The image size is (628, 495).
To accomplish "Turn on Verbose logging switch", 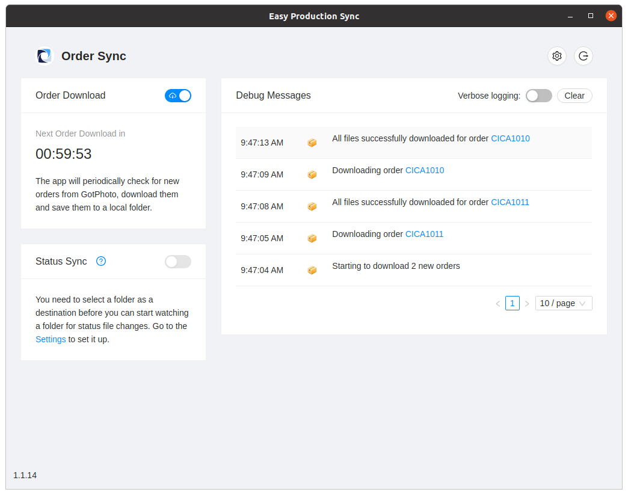I will 539,96.
